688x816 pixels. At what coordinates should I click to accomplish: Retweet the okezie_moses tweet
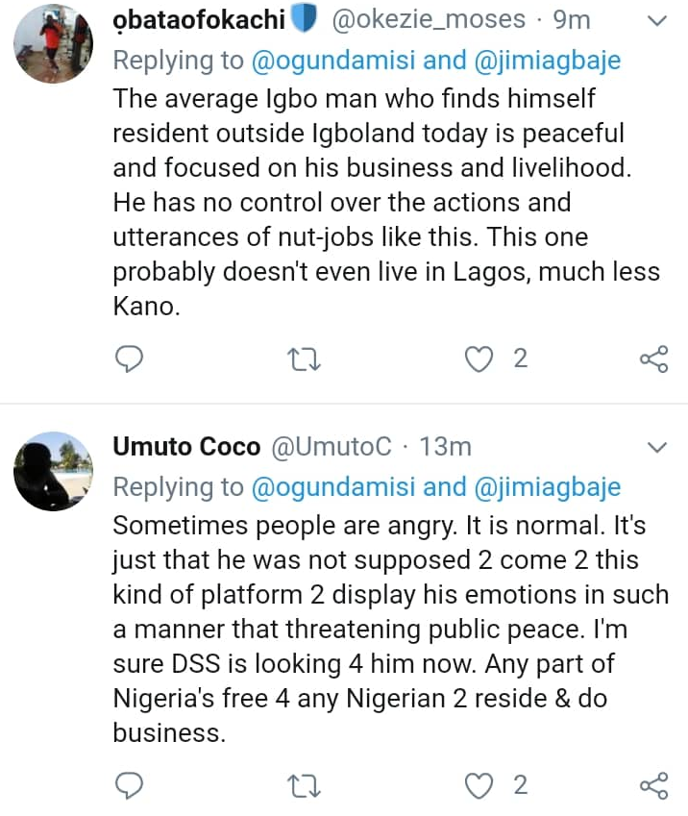(305, 359)
